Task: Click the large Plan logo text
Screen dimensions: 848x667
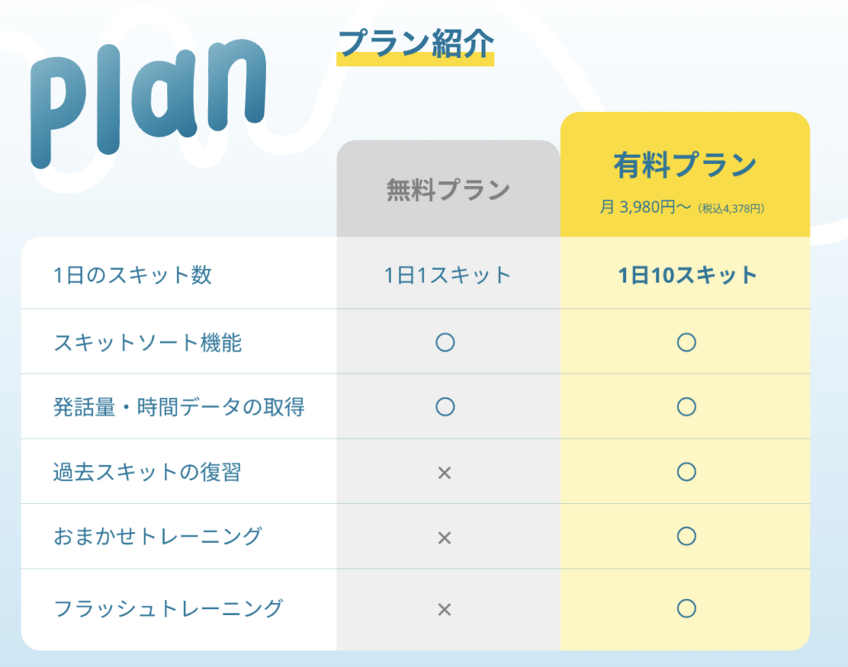Action: [x=148, y=100]
